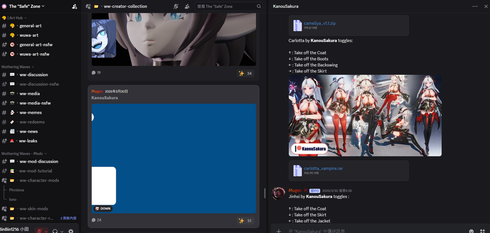Image resolution: width=490 pixels, height=233 pixels.
Task: Show the member list icon
Action: [x=187, y=6]
